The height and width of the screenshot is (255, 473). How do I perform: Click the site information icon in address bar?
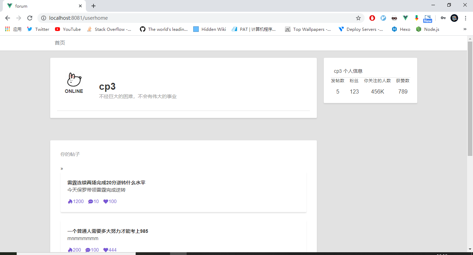[44, 18]
